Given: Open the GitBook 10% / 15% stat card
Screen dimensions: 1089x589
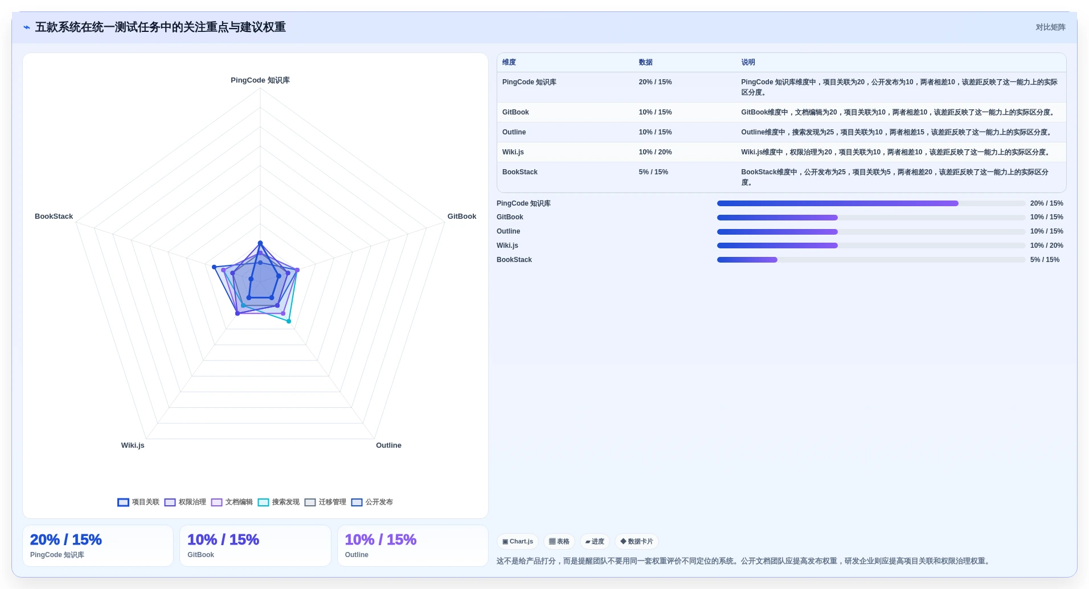Looking at the screenshot, I should pyautogui.click(x=255, y=546).
